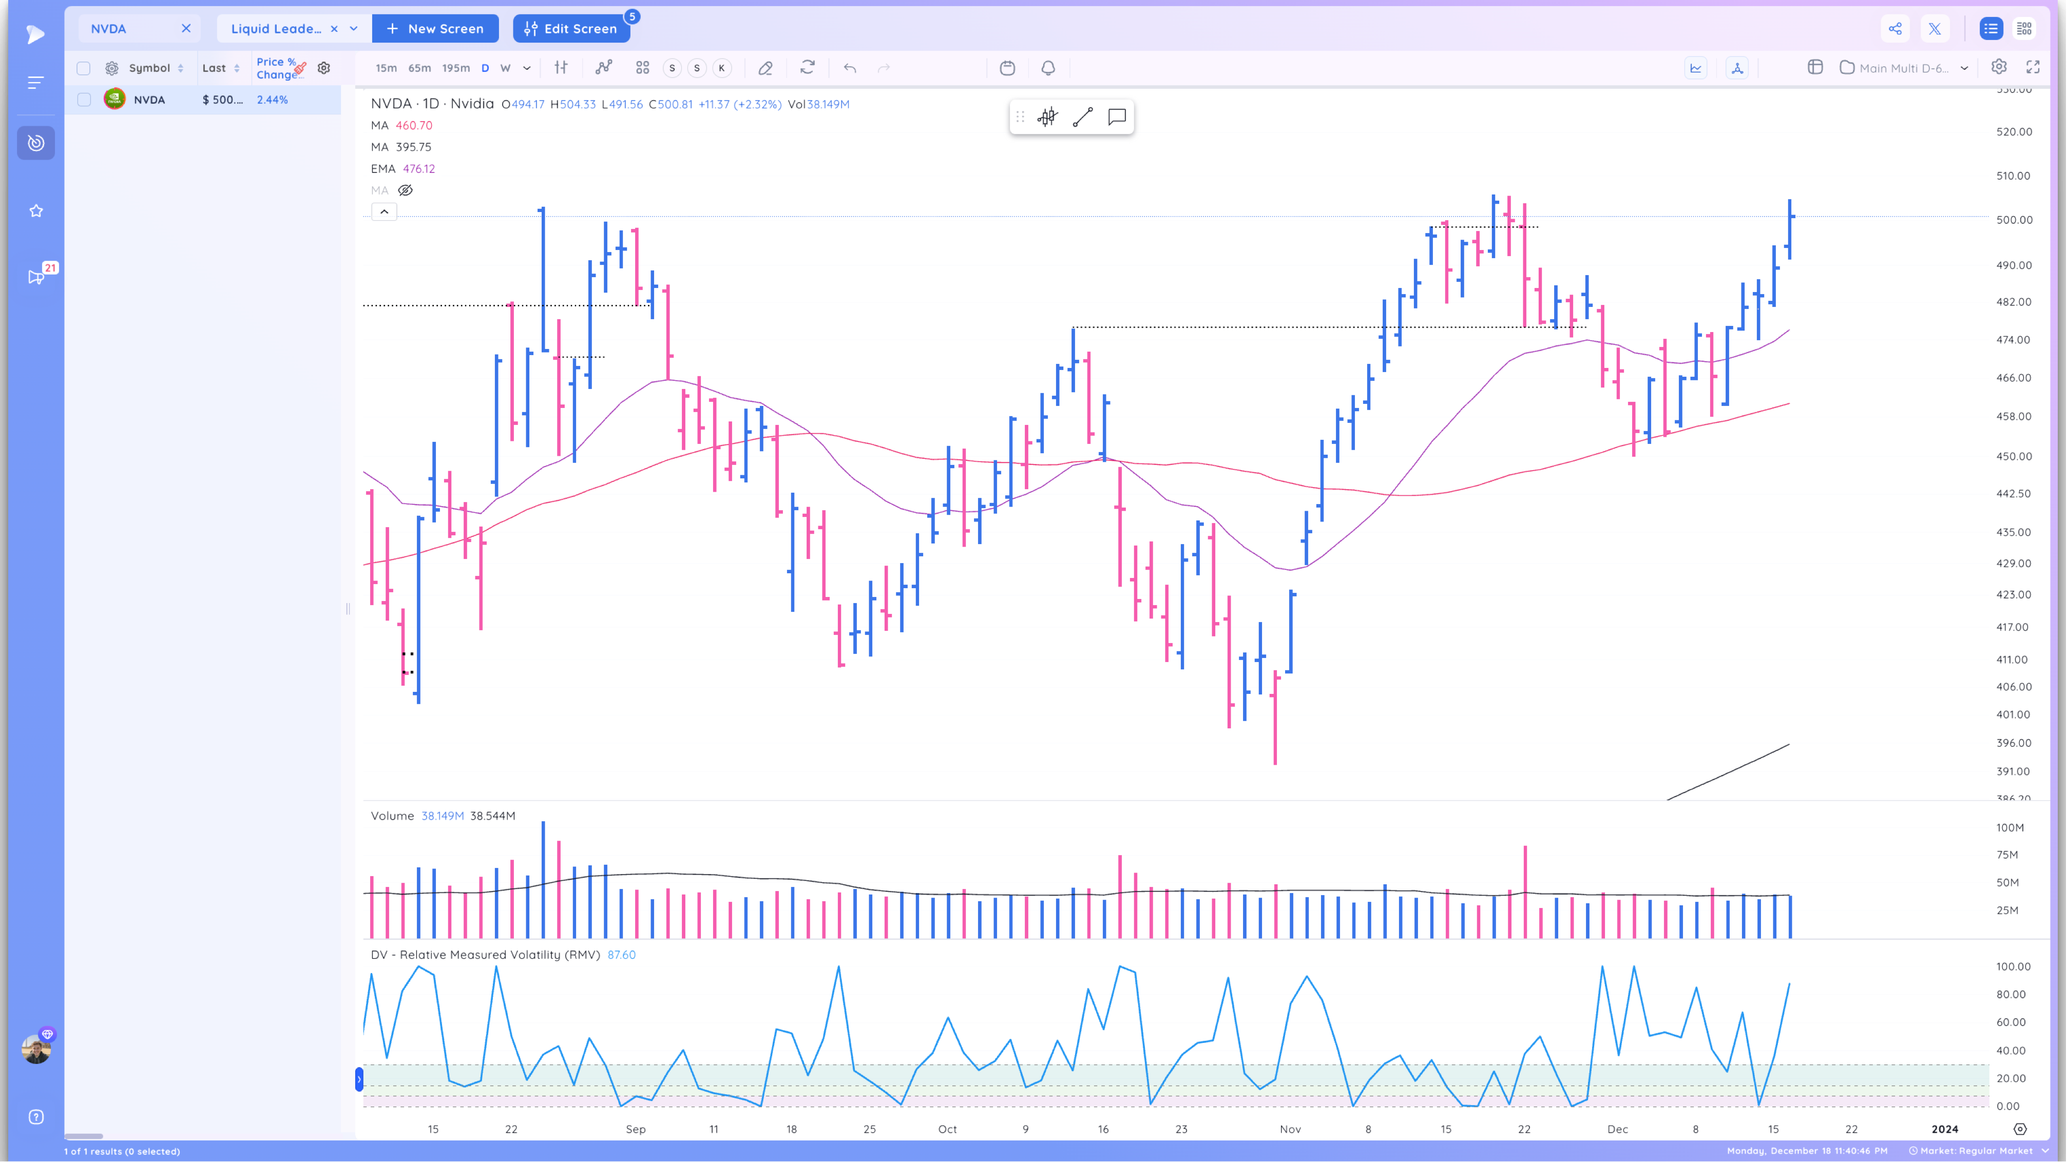Viewport: 2067px width, 1162px height.
Task: Click the panel resize handle between watchlist and chart
Action: point(348,609)
